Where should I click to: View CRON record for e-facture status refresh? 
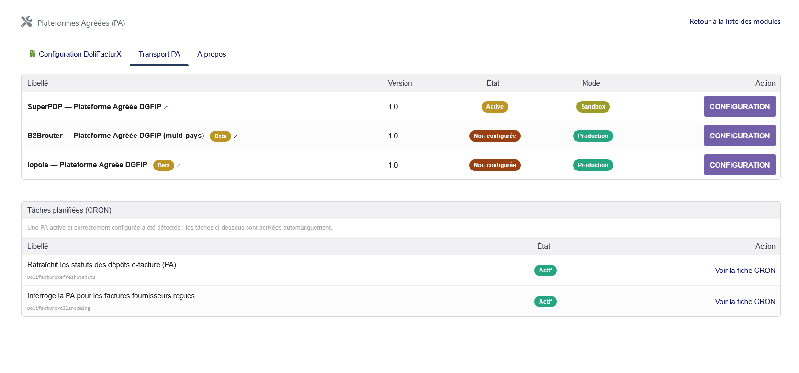click(745, 271)
